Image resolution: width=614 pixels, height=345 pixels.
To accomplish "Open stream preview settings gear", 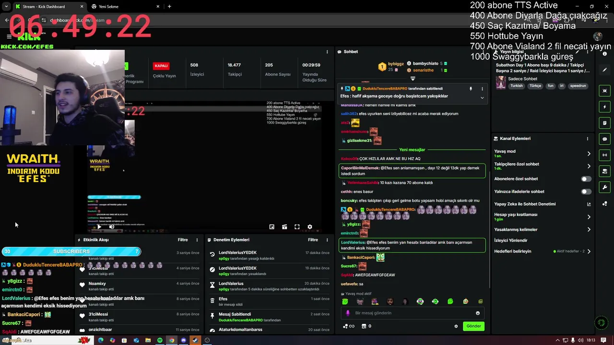I will coord(309,227).
